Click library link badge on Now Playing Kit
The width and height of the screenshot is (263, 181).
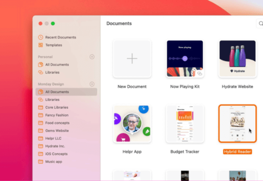(199, 74)
